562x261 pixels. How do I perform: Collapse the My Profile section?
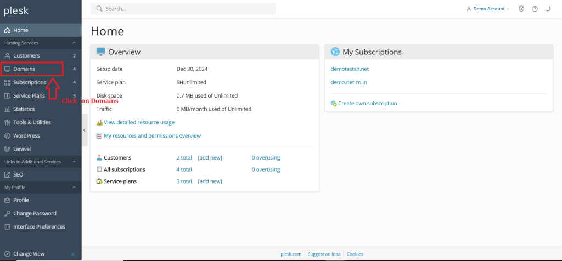click(x=74, y=187)
